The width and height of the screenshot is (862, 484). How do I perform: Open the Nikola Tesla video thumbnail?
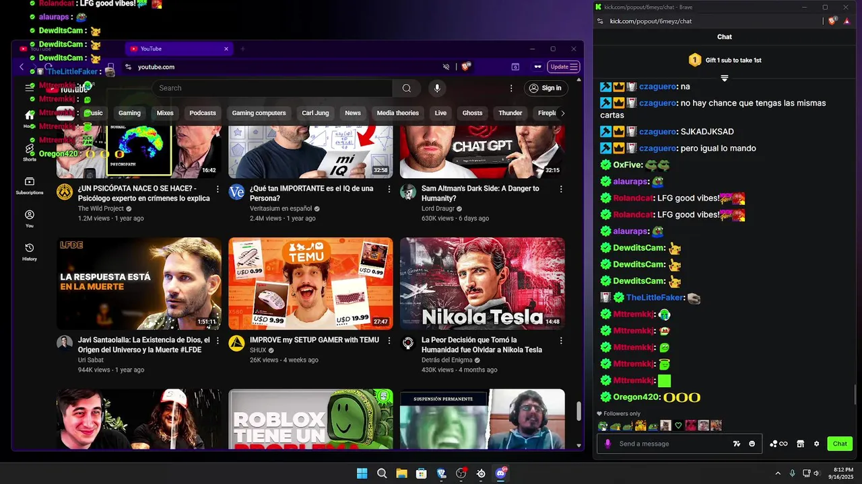tap(482, 283)
